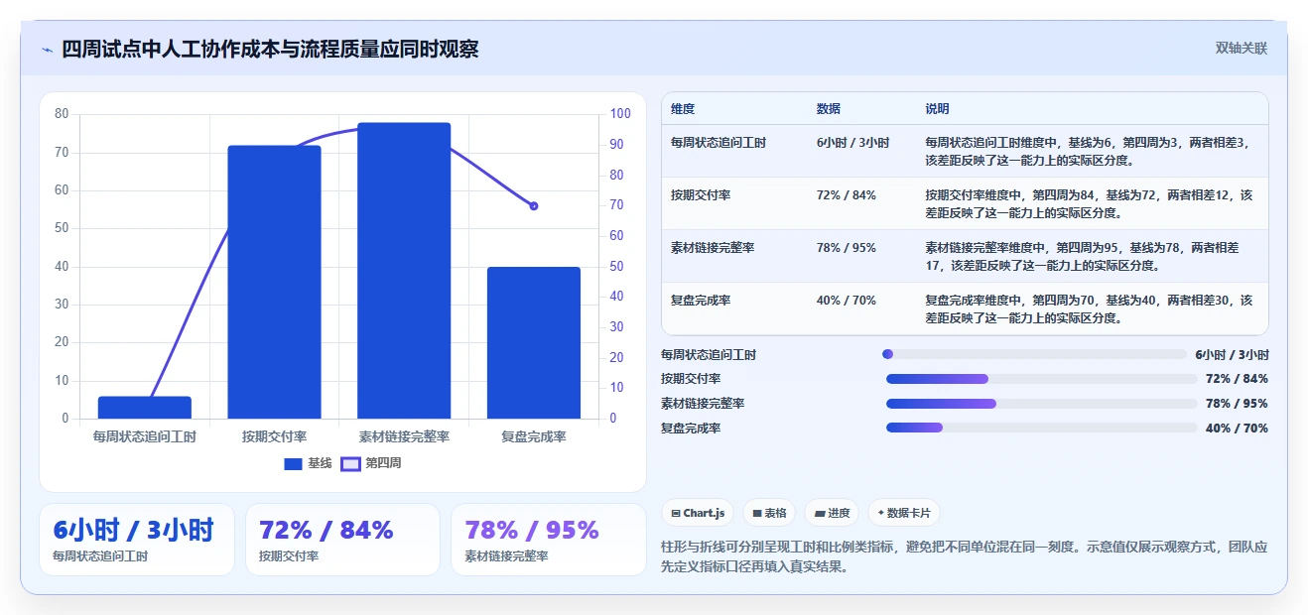Click the 数据卡片 tag chip
1308x615 pixels.
904,513
